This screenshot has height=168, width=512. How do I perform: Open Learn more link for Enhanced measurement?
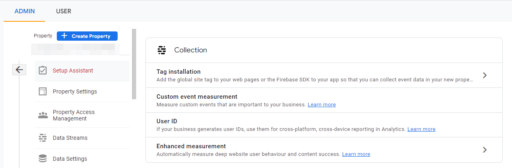(x=356, y=154)
